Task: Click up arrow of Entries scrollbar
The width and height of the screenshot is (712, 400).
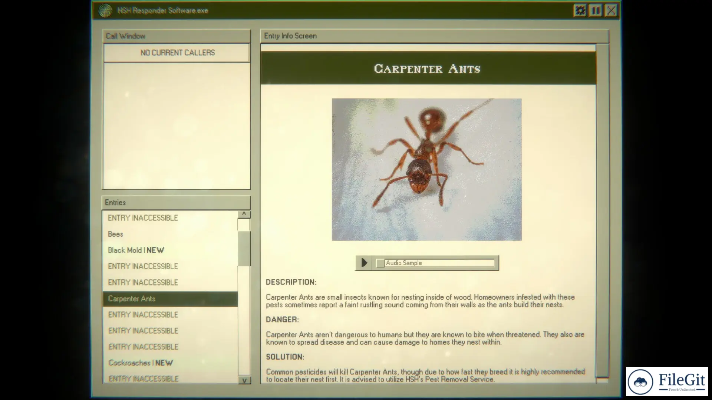Action: pos(244,214)
